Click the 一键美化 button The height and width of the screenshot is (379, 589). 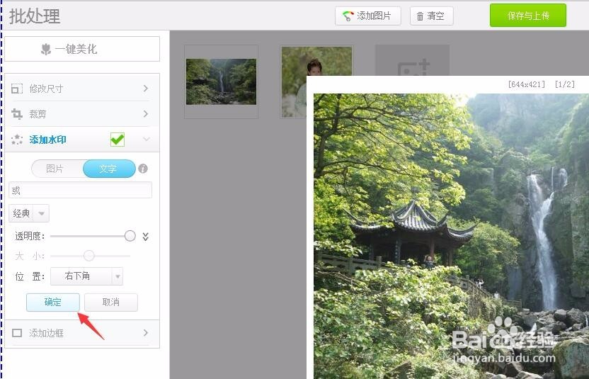pos(82,49)
